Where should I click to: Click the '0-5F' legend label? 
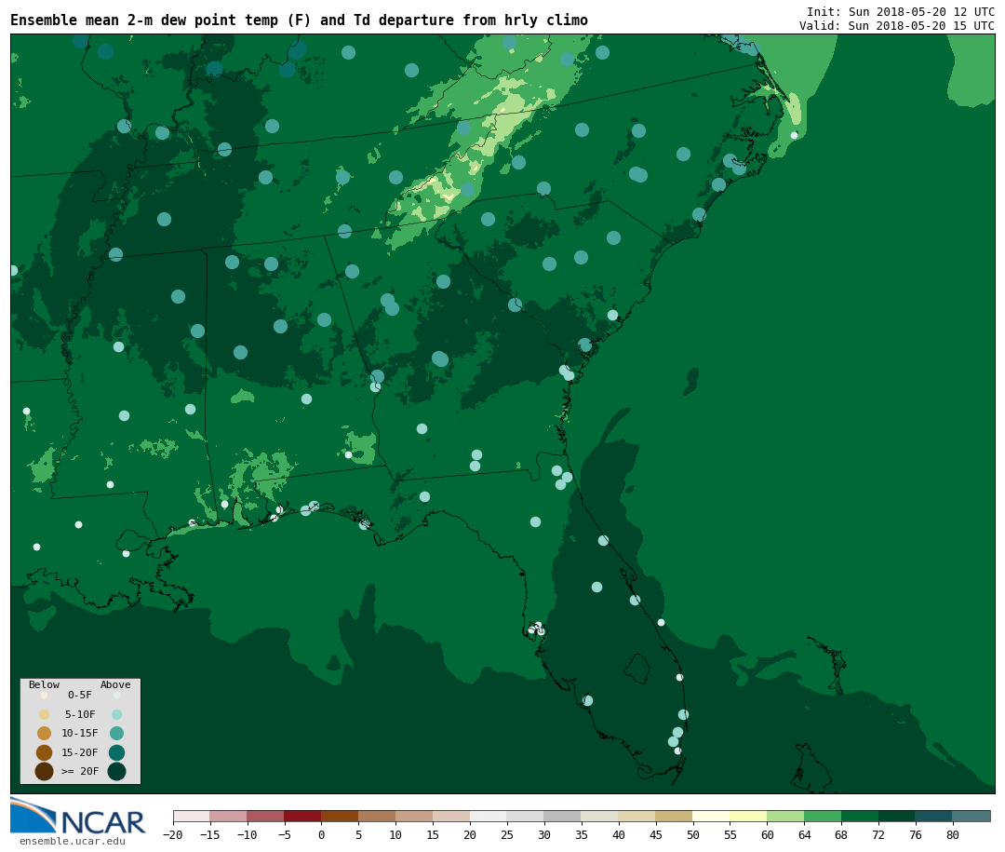coord(80,695)
